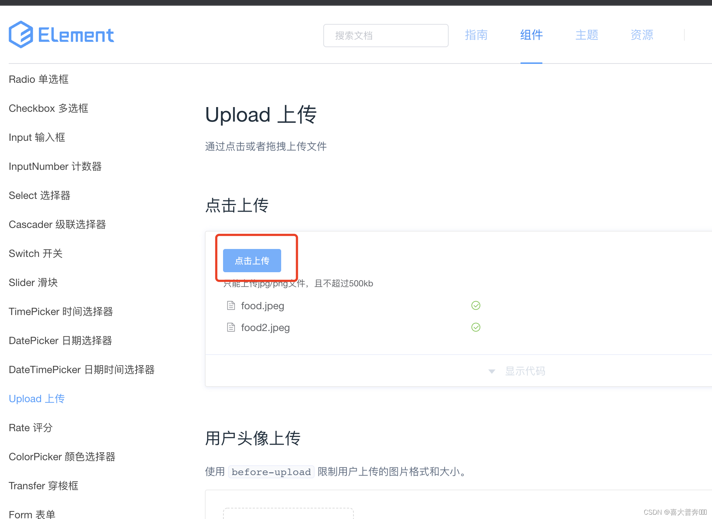Viewport: 712px width, 519px height.
Task: Click the Element logo icon
Action: point(21,35)
